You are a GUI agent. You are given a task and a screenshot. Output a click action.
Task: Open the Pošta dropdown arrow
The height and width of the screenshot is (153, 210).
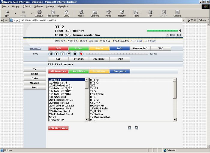[x=139, y=12]
